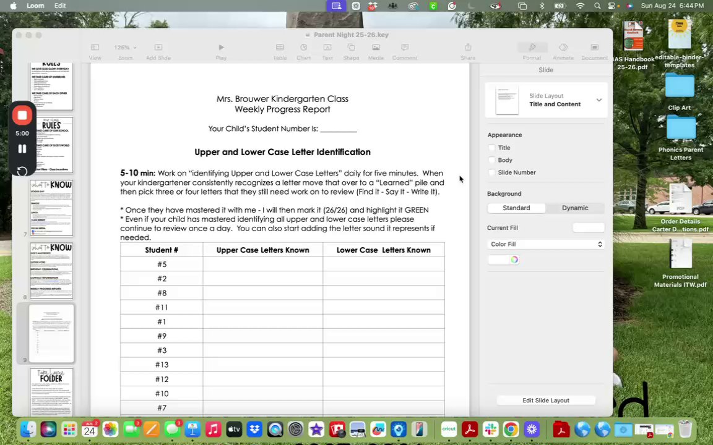Select slide 8 thumbnail

(x=51, y=271)
